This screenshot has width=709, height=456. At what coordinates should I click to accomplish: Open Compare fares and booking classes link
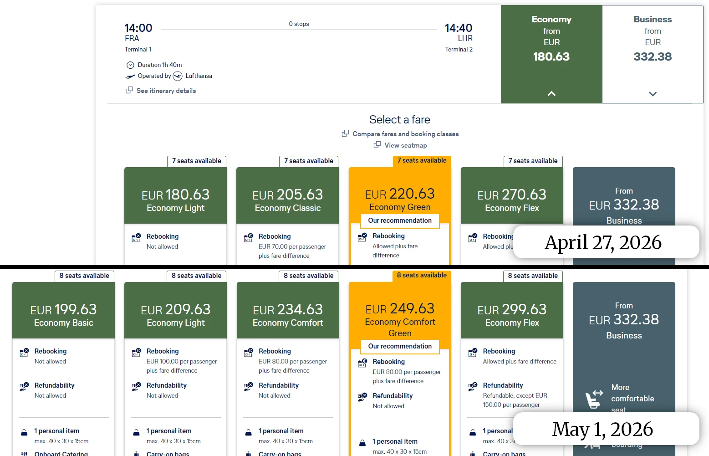406,134
